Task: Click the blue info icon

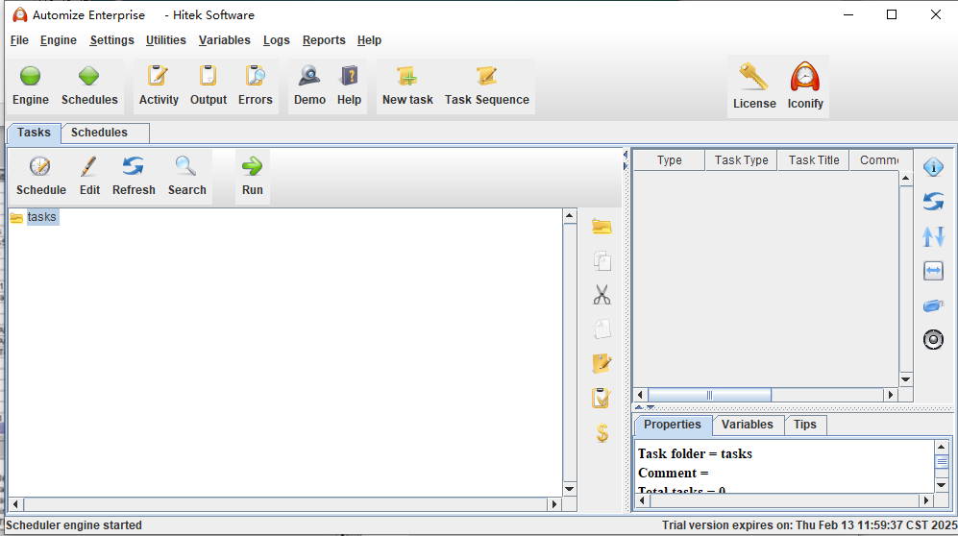Action: click(x=933, y=167)
